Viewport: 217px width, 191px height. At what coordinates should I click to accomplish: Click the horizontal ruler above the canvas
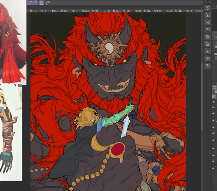114,11
